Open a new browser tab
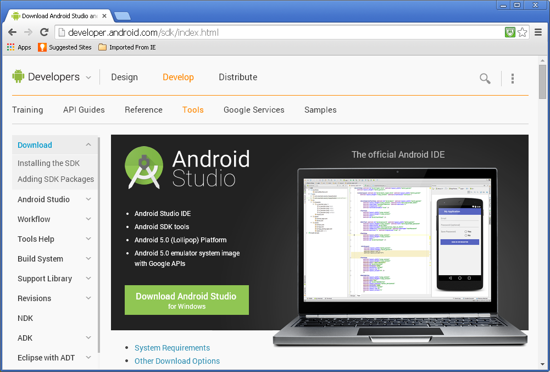 tap(123, 16)
